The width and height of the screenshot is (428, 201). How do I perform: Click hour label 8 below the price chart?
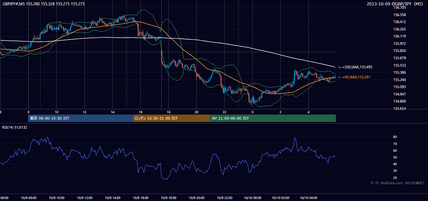point(29,112)
